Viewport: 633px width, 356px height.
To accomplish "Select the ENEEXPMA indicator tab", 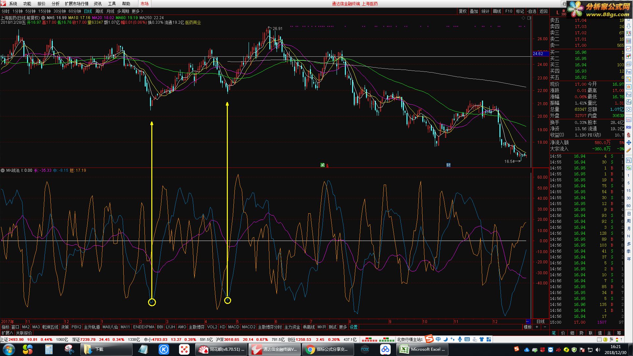I will [x=143, y=327].
